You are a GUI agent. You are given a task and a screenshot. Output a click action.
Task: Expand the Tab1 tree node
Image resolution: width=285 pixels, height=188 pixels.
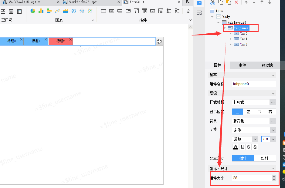(x=230, y=39)
